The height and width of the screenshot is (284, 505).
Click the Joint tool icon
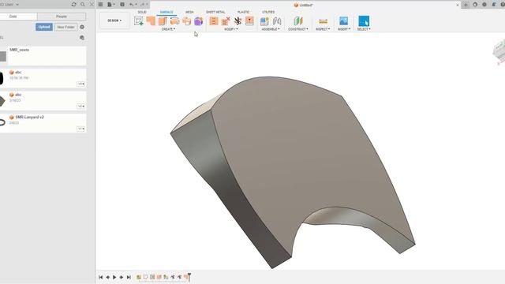pyautogui.click(x=277, y=21)
